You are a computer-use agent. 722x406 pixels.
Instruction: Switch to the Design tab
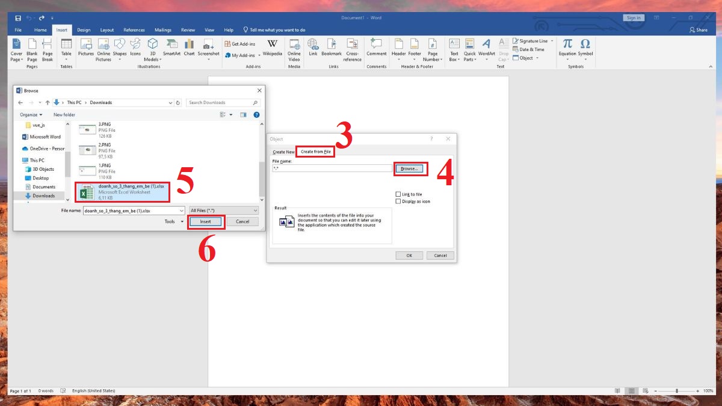[84, 29]
